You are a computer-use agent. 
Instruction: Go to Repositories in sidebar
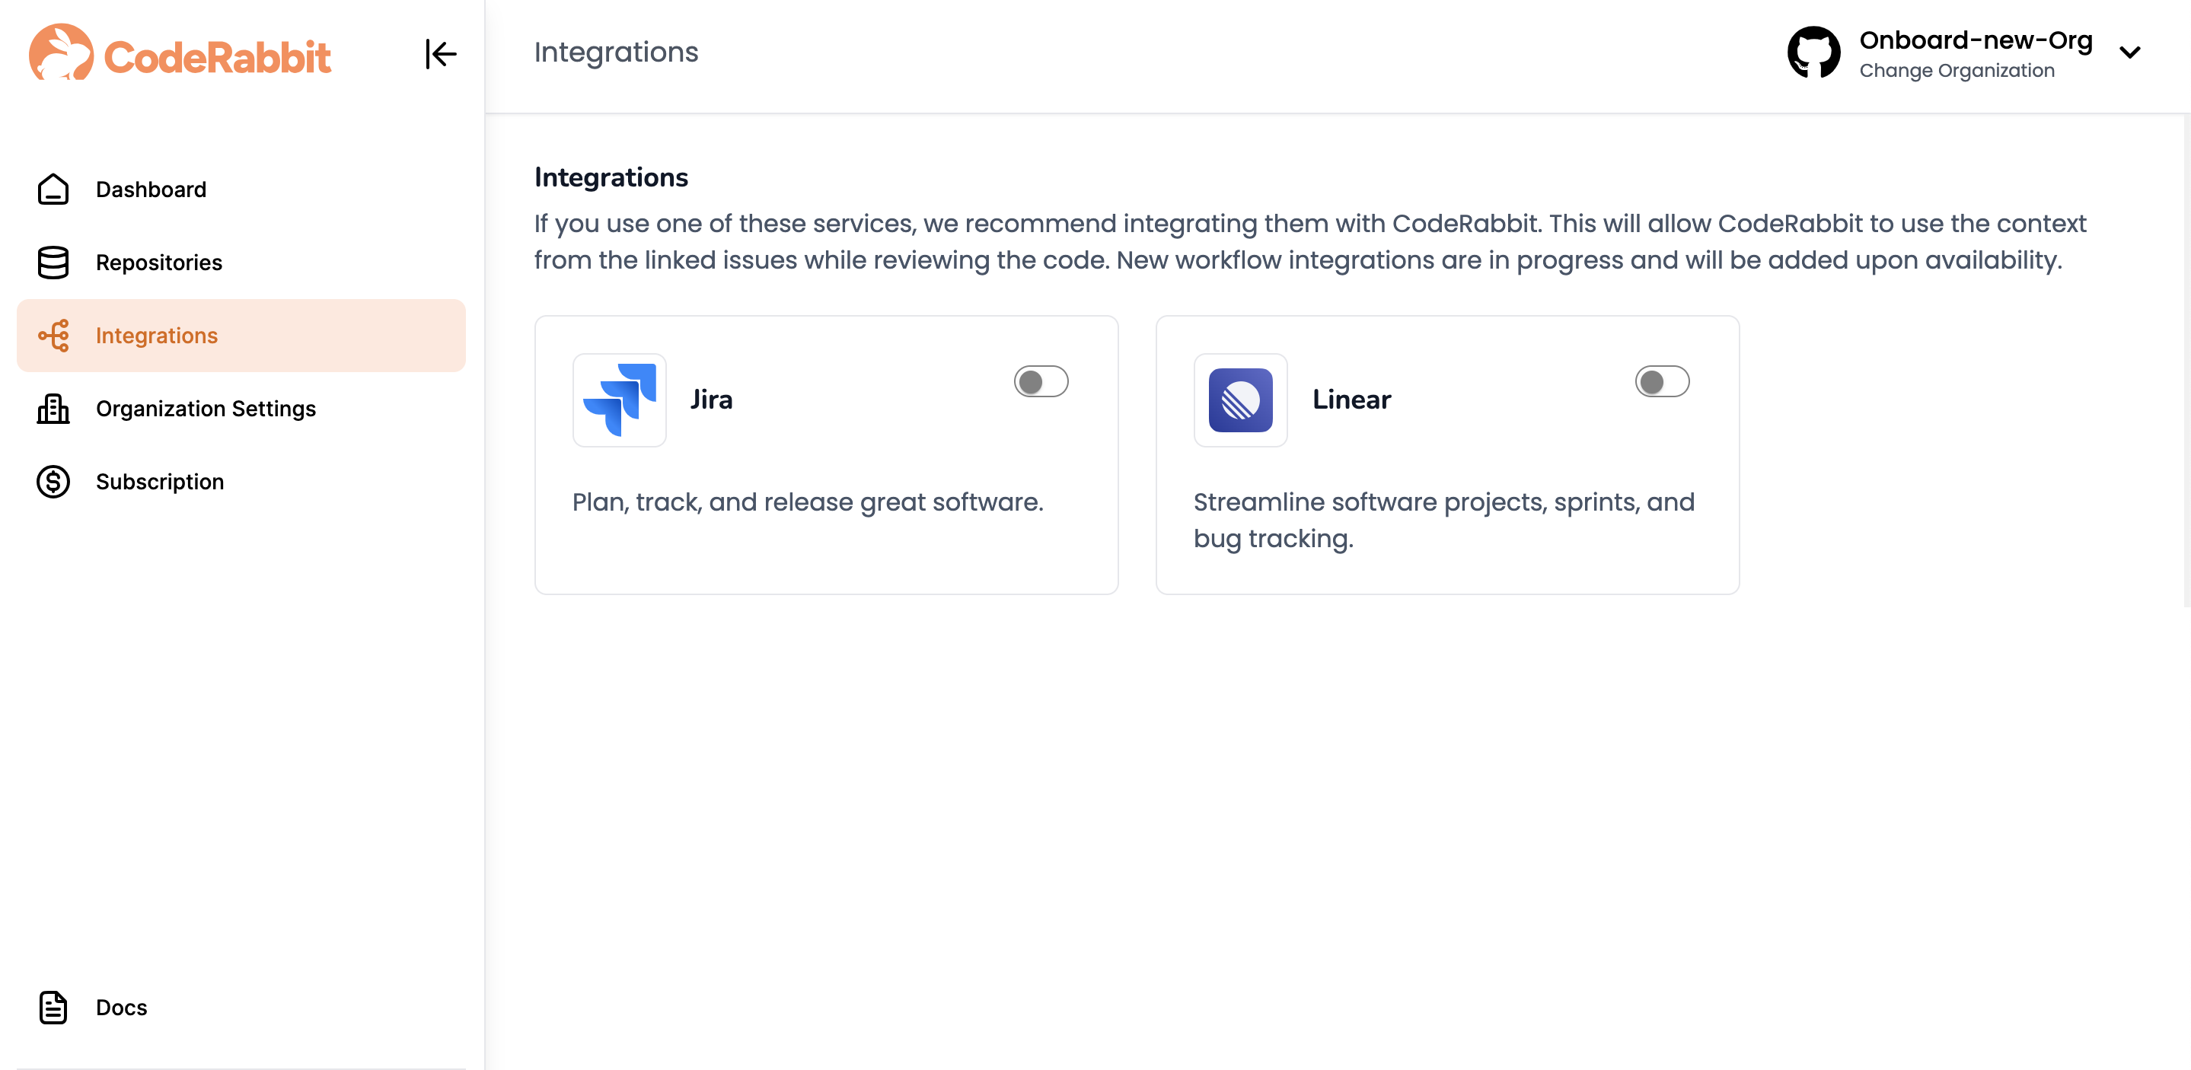click(241, 262)
